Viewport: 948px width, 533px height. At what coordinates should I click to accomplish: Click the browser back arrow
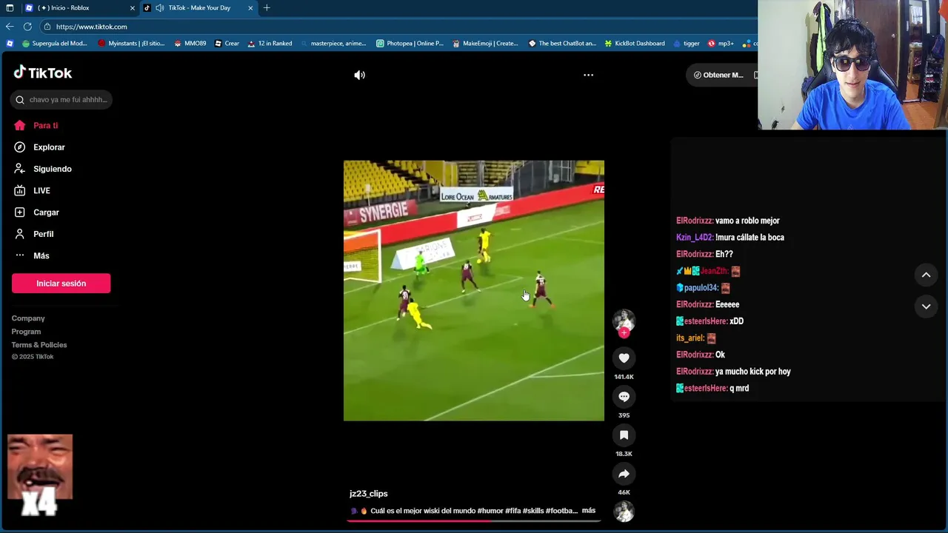tap(10, 27)
